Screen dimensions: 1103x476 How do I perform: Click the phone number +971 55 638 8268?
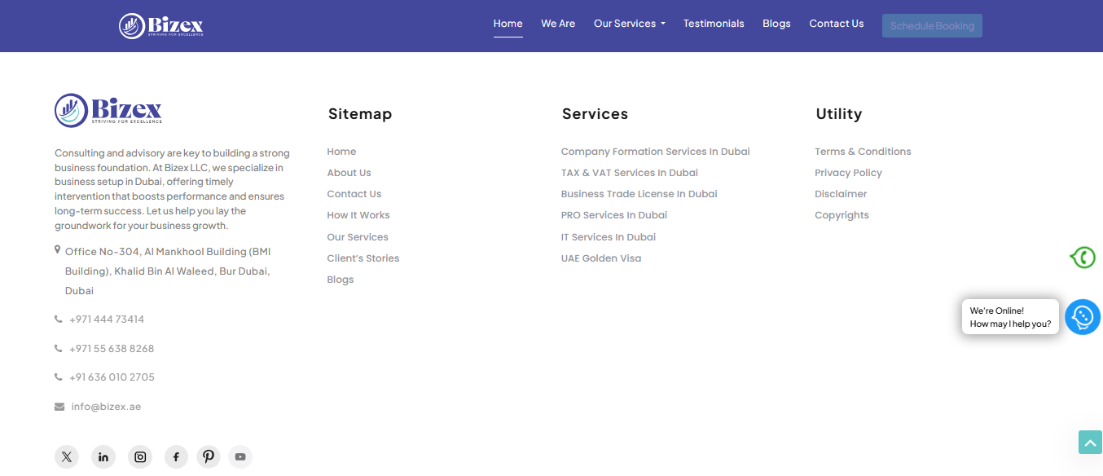coord(112,349)
